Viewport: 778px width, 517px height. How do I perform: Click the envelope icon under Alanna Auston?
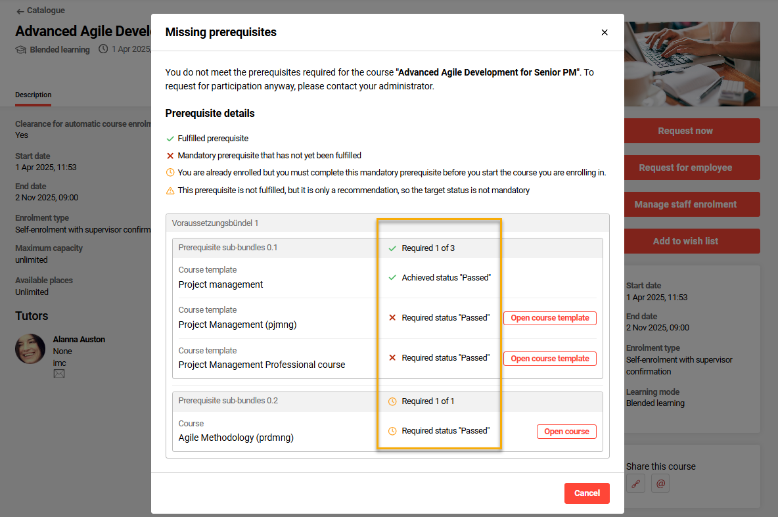click(58, 373)
